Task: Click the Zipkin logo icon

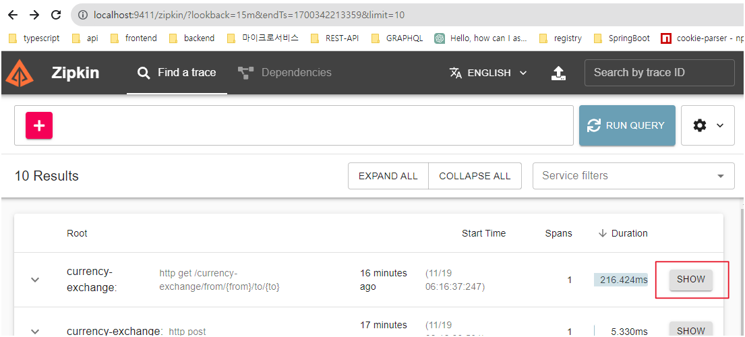Action: (20, 73)
